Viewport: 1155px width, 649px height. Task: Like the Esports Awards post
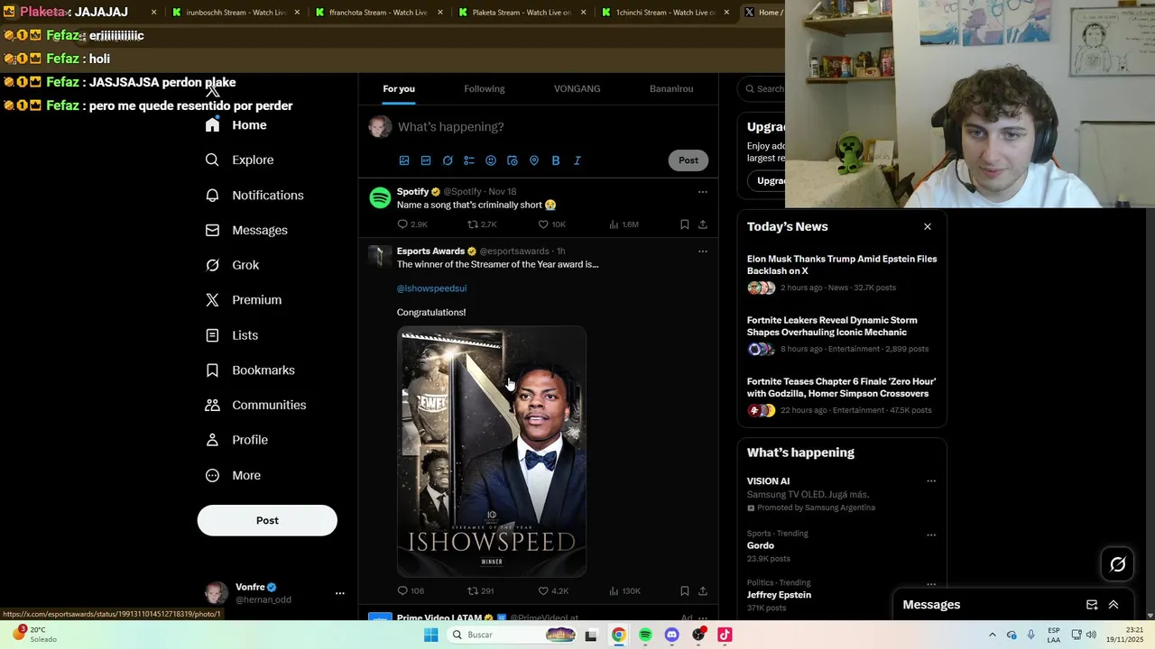[553, 591]
